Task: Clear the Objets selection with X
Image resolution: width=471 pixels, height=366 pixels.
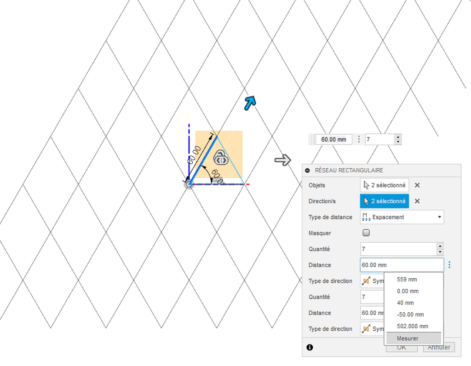Action: (417, 185)
